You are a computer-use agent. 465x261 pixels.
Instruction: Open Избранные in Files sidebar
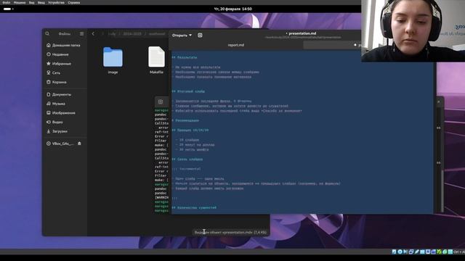pos(59,64)
